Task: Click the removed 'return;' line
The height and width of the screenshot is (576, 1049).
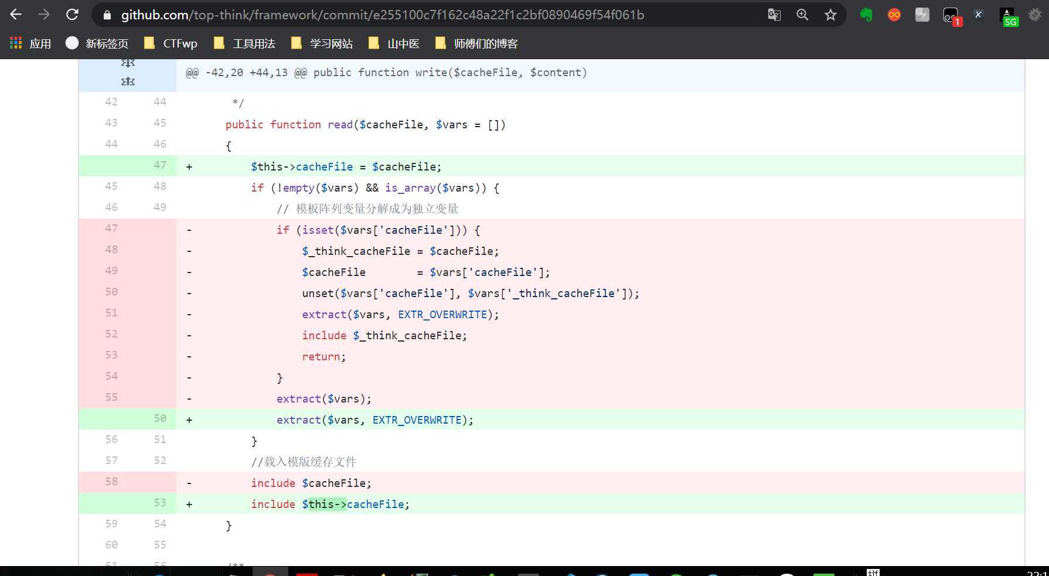Action: pyautogui.click(x=324, y=356)
